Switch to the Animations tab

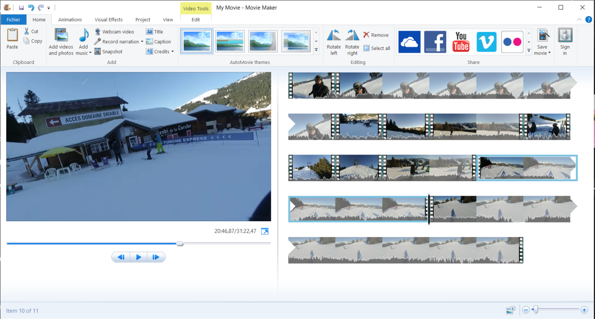[x=70, y=20]
